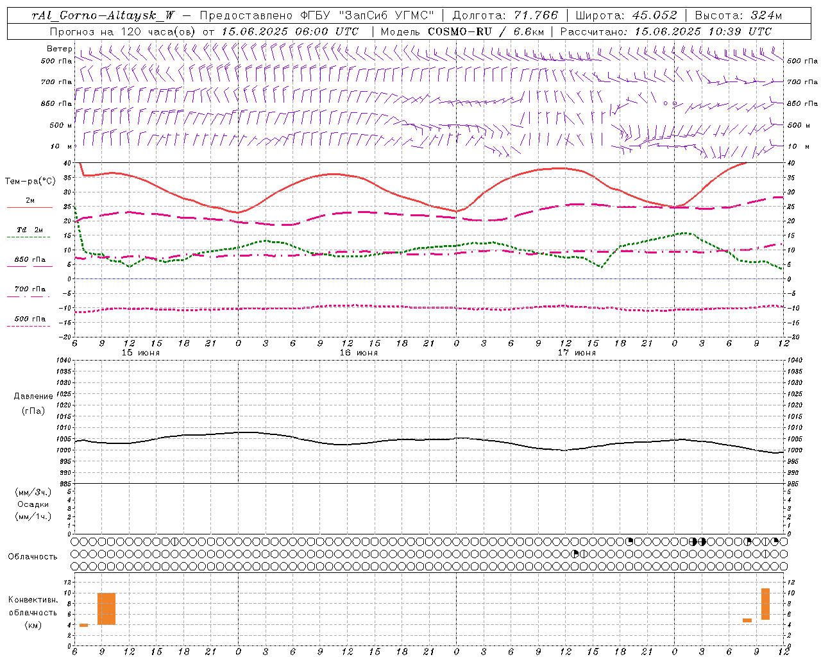Click the Тем-ра(°C) axis label
The image size is (821, 657).
pos(30,182)
